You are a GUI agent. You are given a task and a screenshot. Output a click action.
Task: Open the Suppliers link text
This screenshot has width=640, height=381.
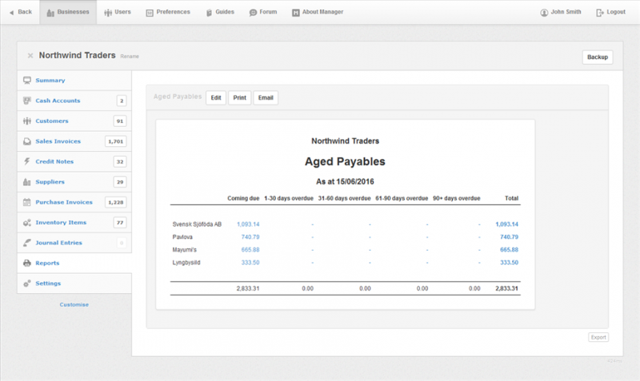[x=50, y=182]
